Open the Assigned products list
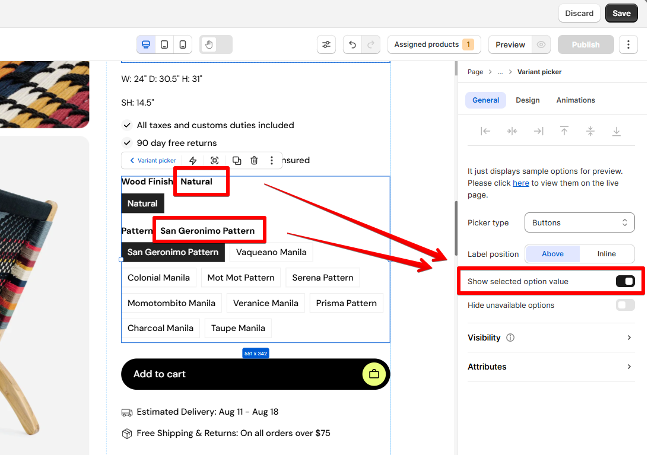Screen dimensions: 648x455 [x=434, y=44]
